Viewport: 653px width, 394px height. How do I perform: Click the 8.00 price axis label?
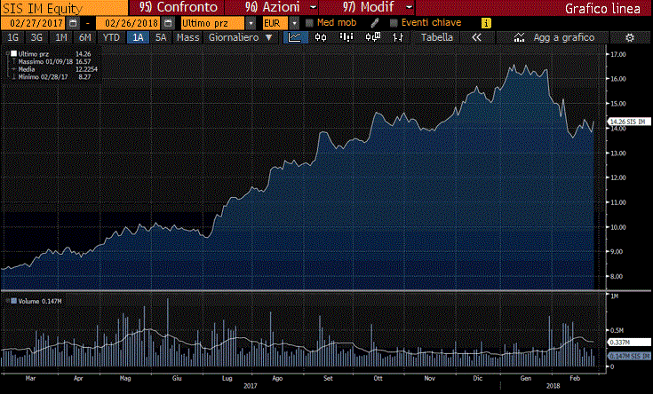[617, 276]
